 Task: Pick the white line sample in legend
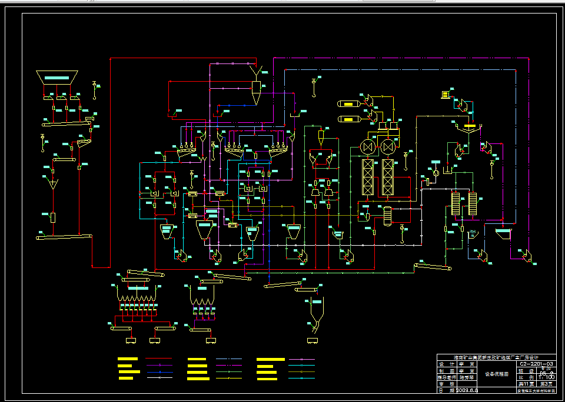point(159,378)
